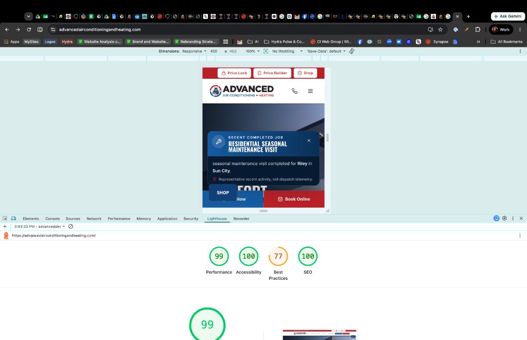Image resolution: width=527 pixels, height=340 pixels.
Task: Close the Recent Completed Job popup
Action: [x=309, y=140]
